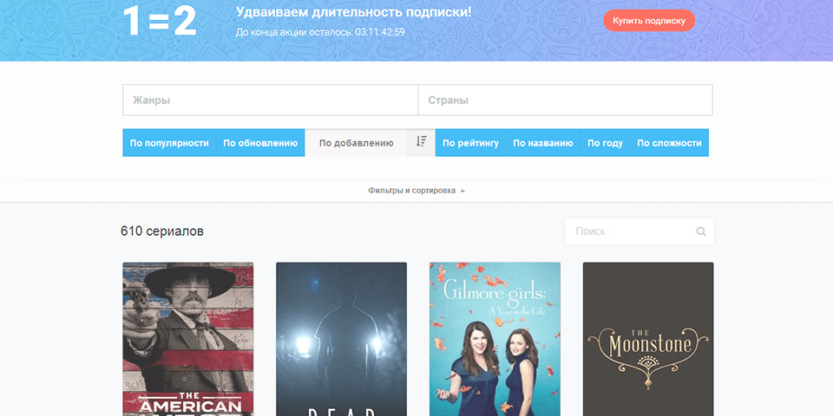Click the Купить подписку button

pyautogui.click(x=649, y=21)
